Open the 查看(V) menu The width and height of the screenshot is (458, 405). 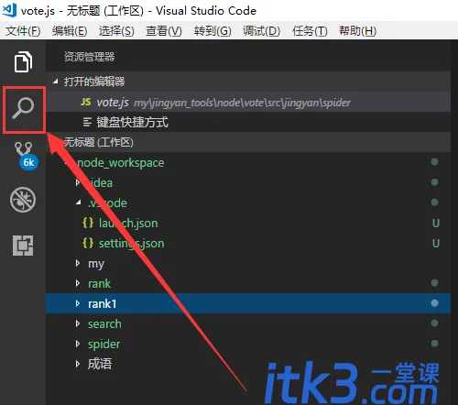point(164,31)
